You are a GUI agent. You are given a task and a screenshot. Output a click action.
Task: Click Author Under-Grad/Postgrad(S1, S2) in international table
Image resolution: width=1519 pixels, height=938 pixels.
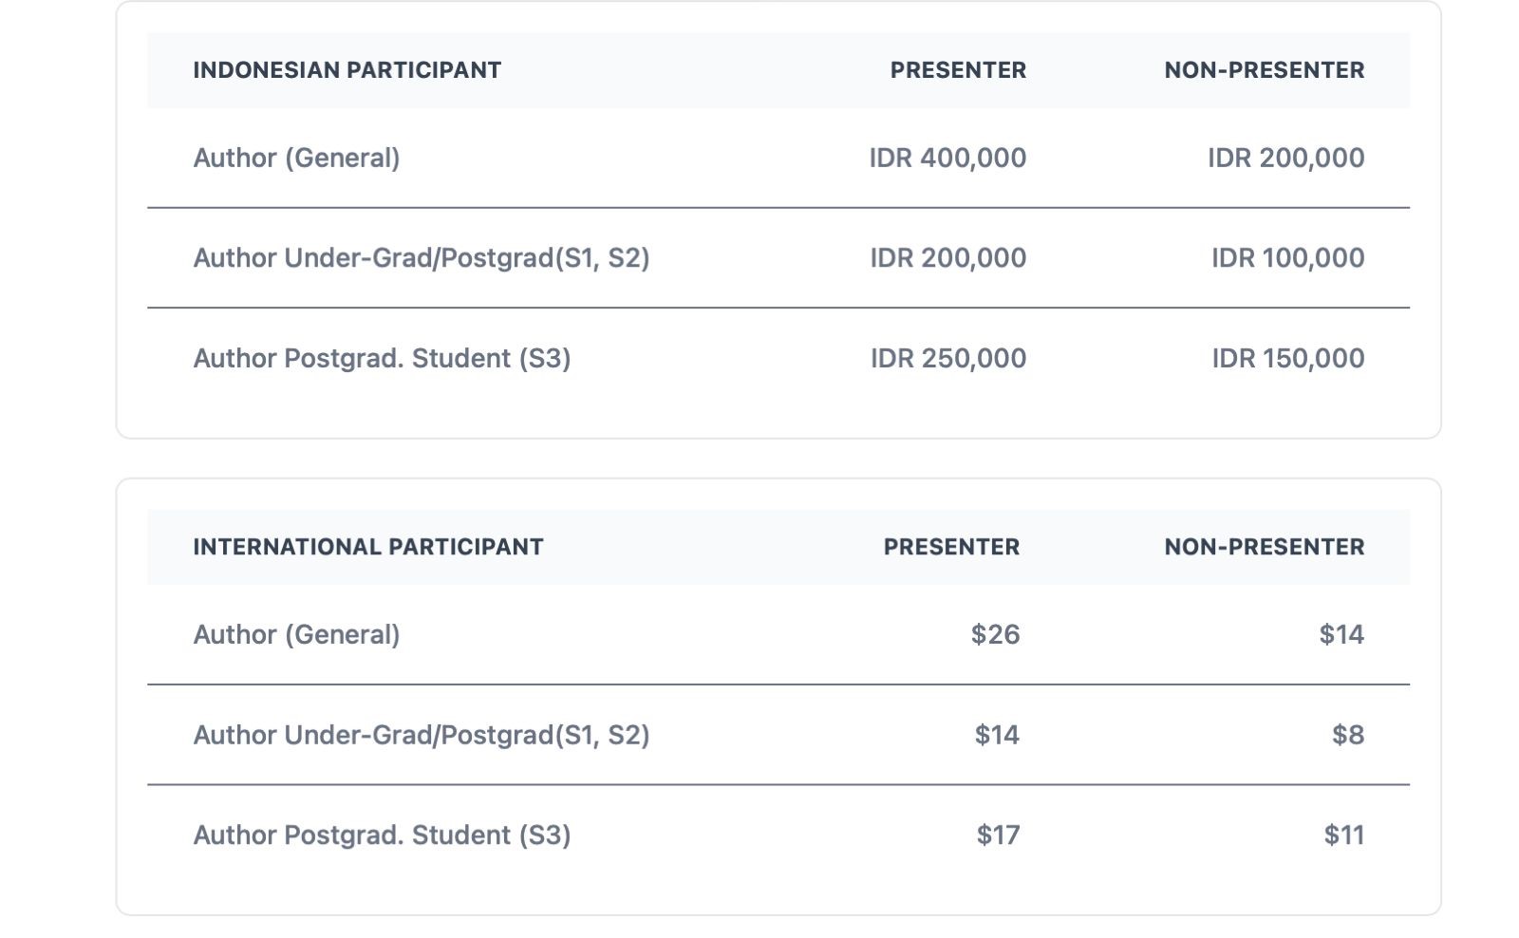click(421, 735)
